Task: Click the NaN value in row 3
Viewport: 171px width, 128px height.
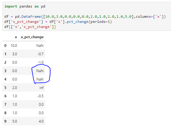Action: pos(40,71)
